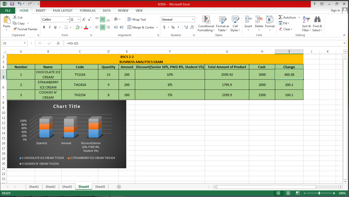349x197 pixels.
Task: Adjust the zoom slider handle
Action: point(319,193)
